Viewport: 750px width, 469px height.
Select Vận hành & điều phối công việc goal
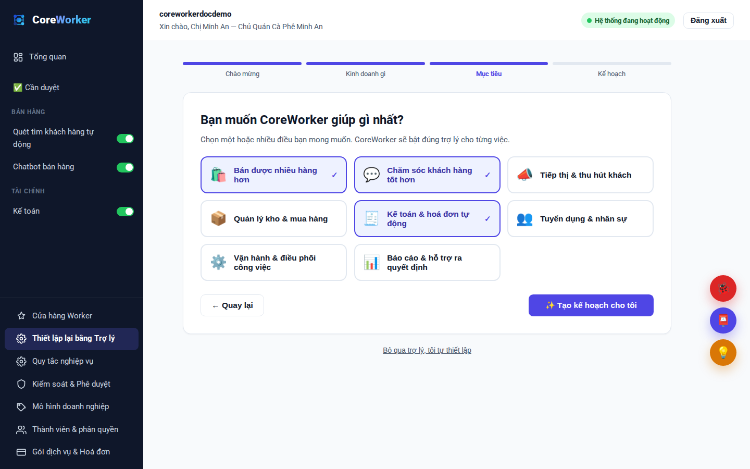273,263
